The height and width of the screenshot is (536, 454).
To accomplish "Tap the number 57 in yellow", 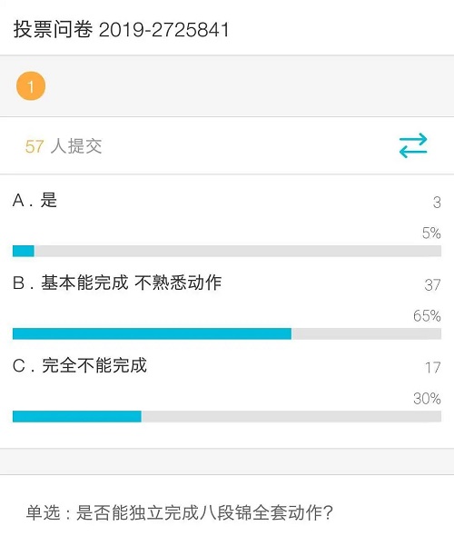I will click(x=35, y=146).
